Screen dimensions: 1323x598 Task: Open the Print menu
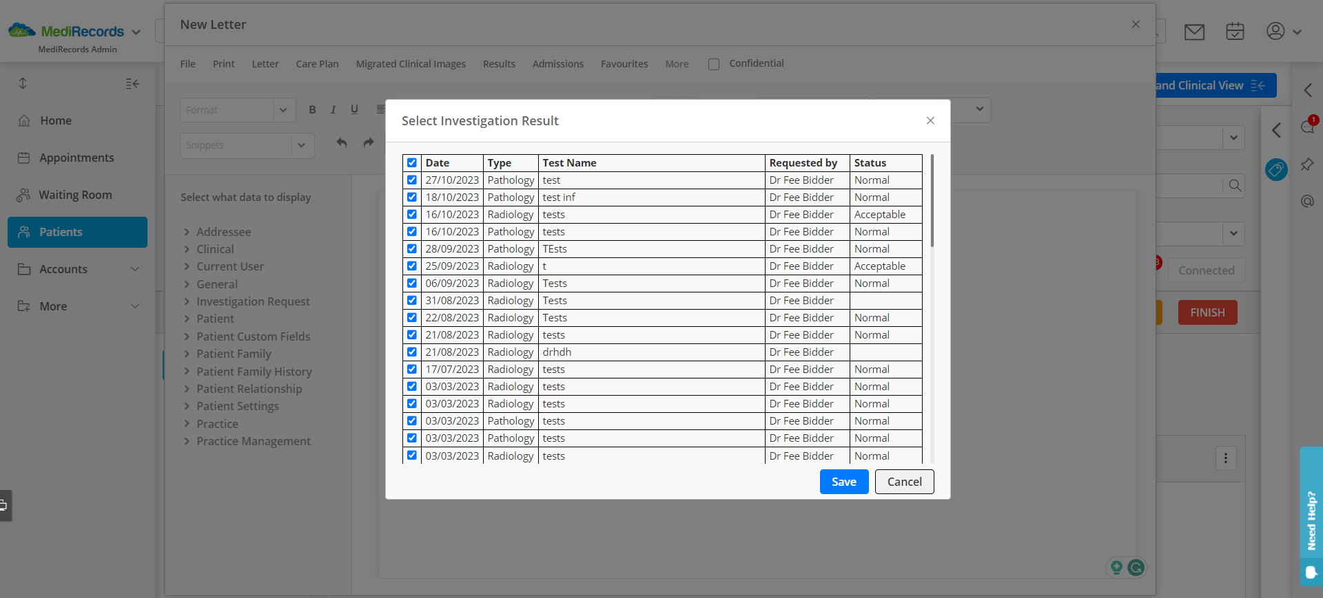(x=224, y=64)
